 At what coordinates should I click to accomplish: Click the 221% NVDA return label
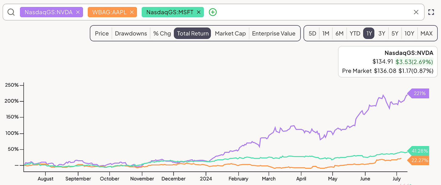[x=419, y=94]
